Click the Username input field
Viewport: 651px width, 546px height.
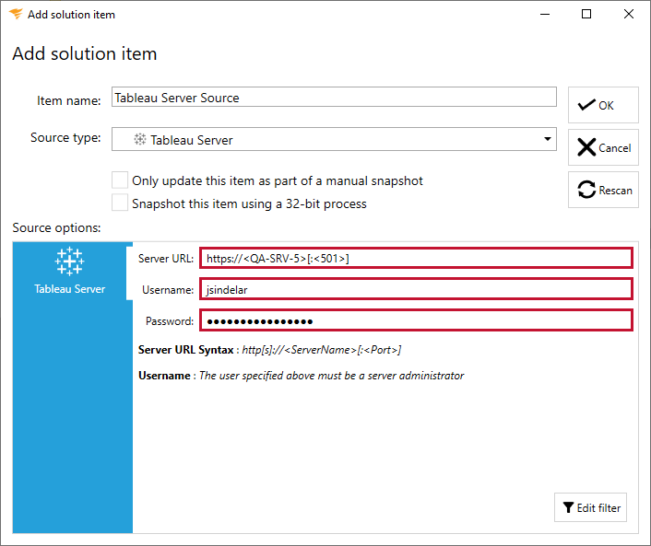point(416,289)
